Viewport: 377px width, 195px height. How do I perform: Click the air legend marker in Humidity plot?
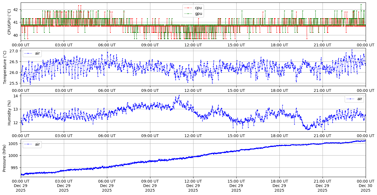(350, 99)
